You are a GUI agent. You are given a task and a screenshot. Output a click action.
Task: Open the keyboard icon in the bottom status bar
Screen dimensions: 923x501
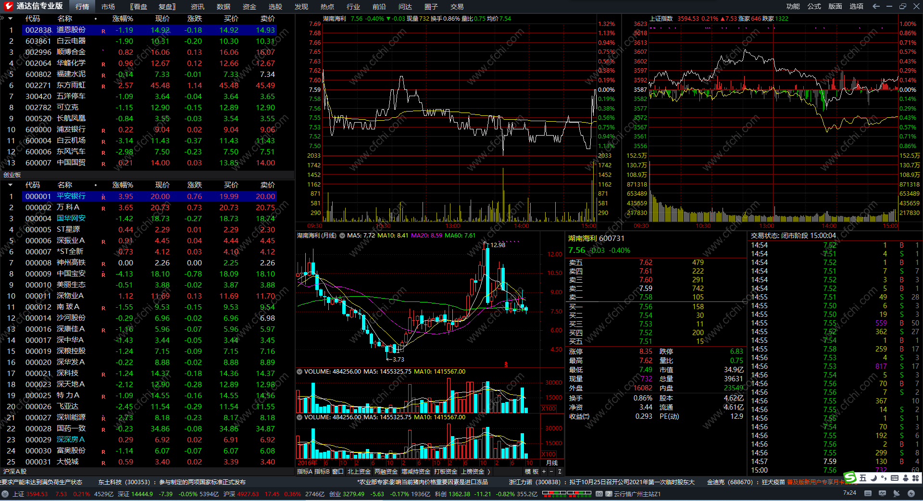[x=868, y=493]
